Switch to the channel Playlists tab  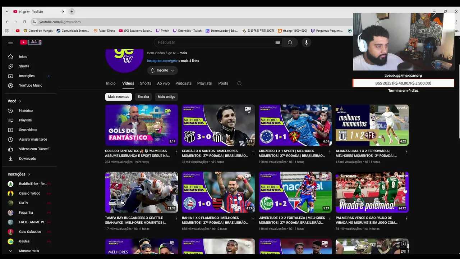point(204,83)
